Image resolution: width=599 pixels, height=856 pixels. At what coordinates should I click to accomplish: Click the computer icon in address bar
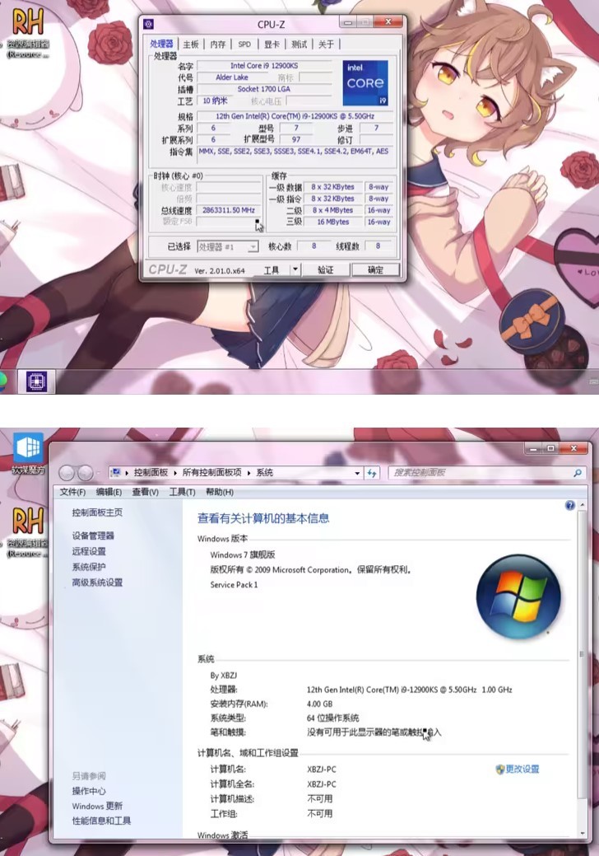[x=115, y=473]
